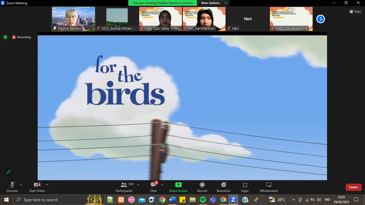Open People icon in the taskbar
Viewport: 365px width, 205px height.
[256, 200]
